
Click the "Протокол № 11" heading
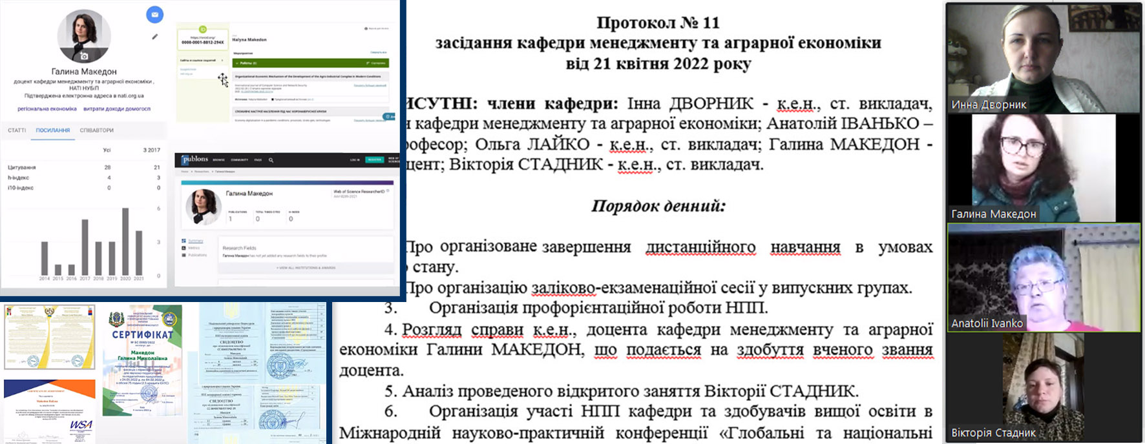658,23
